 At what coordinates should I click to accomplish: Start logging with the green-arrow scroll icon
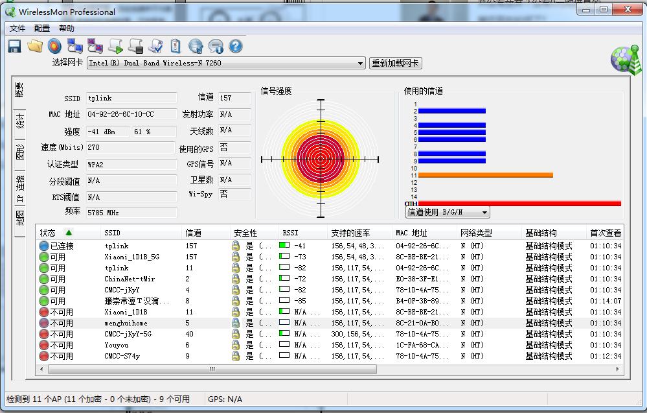pos(115,45)
